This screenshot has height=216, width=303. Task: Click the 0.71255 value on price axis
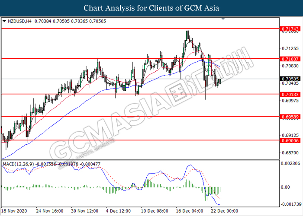coord(290,48)
